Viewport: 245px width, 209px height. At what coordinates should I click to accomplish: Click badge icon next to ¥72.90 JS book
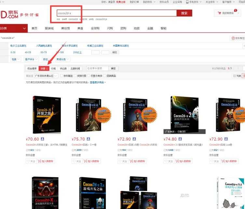pos(134,139)
